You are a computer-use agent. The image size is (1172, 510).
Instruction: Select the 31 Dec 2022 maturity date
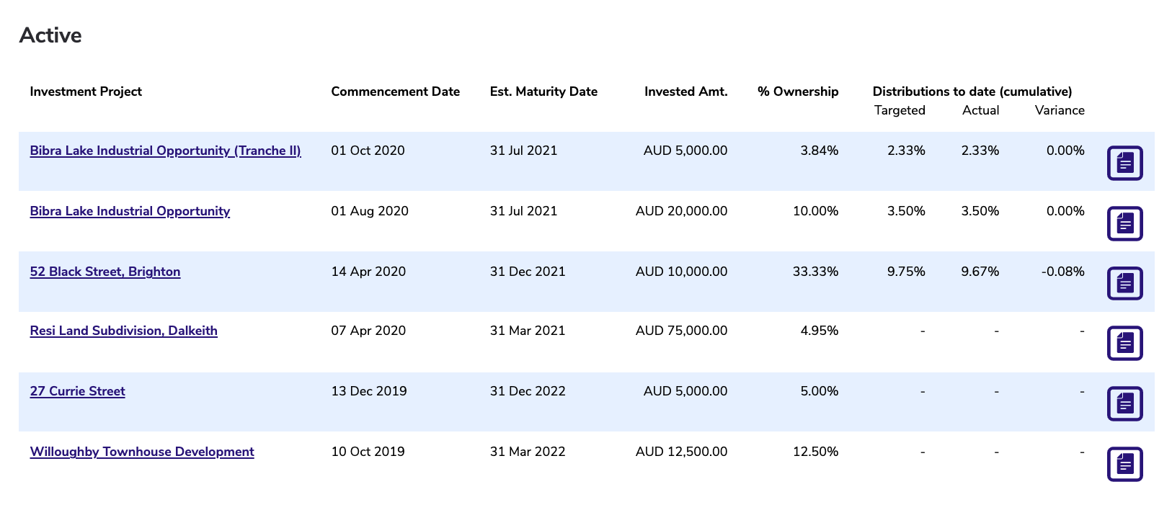pos(528,391)
